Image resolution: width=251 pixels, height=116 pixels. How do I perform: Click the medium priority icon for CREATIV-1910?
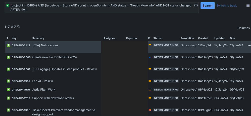coord(150,89)
